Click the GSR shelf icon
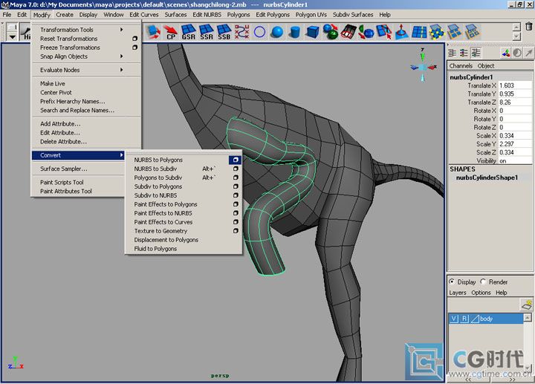 pos(188,33)
